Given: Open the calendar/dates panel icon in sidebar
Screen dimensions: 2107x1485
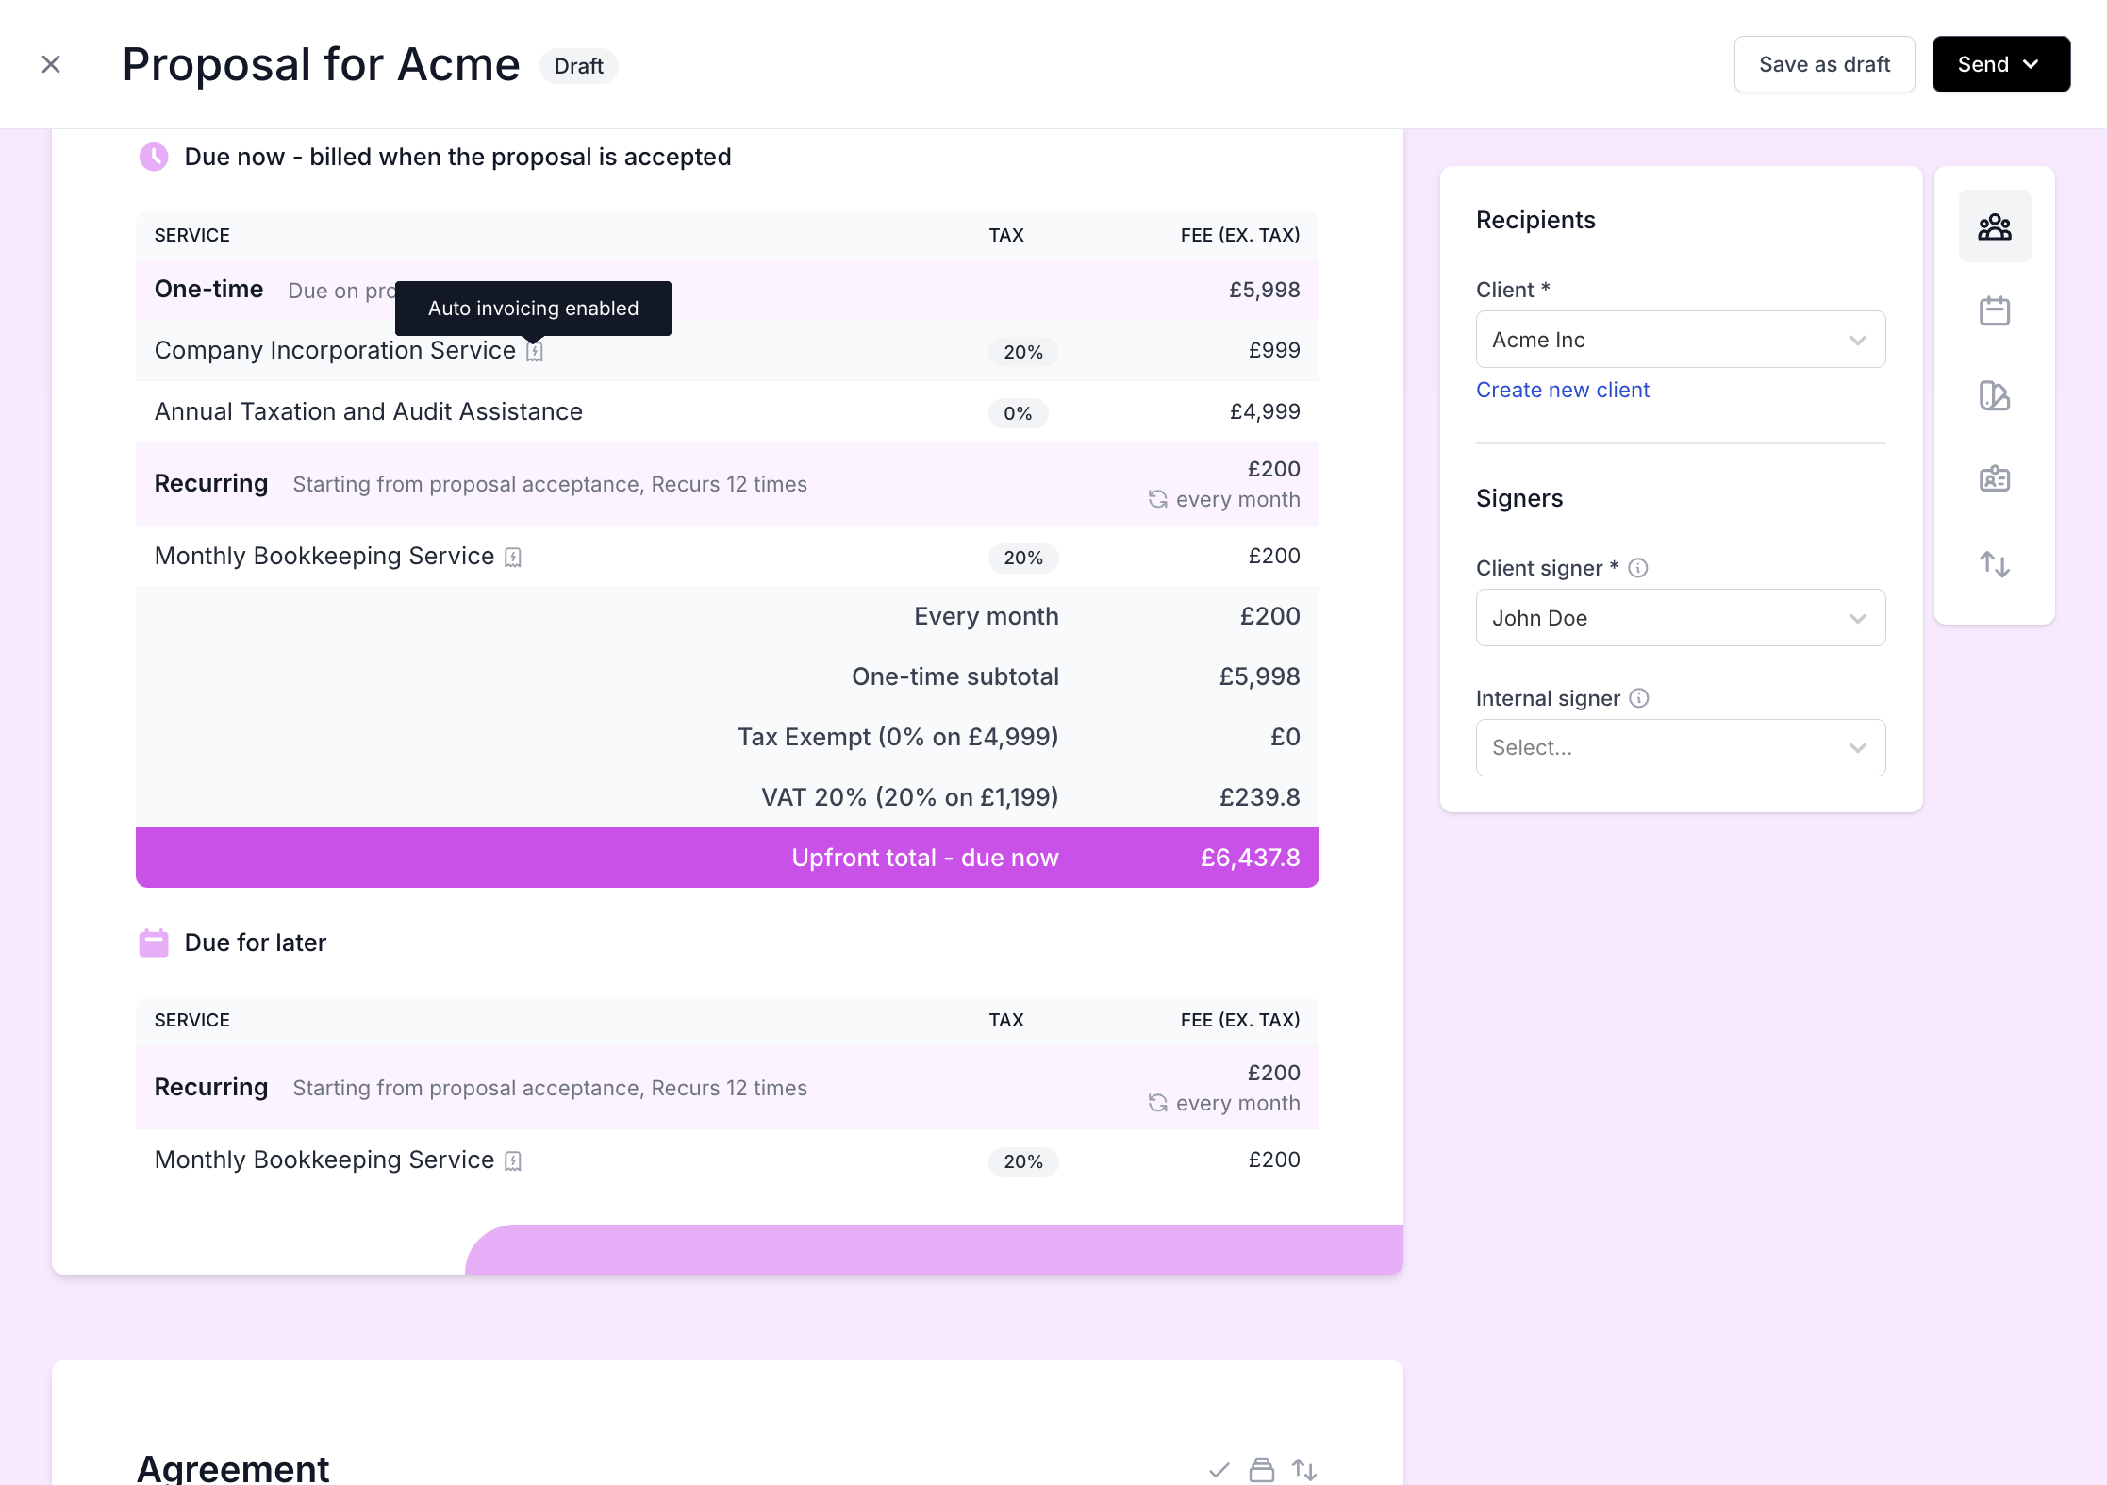Looking at the screenshot, I should [x=1995, y=310].
